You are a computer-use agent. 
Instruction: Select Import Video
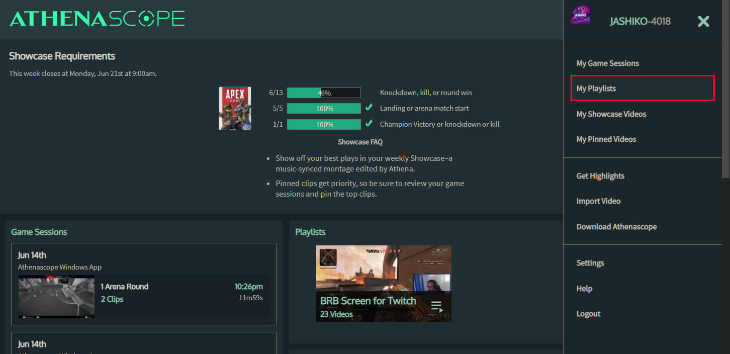[598, 201]
